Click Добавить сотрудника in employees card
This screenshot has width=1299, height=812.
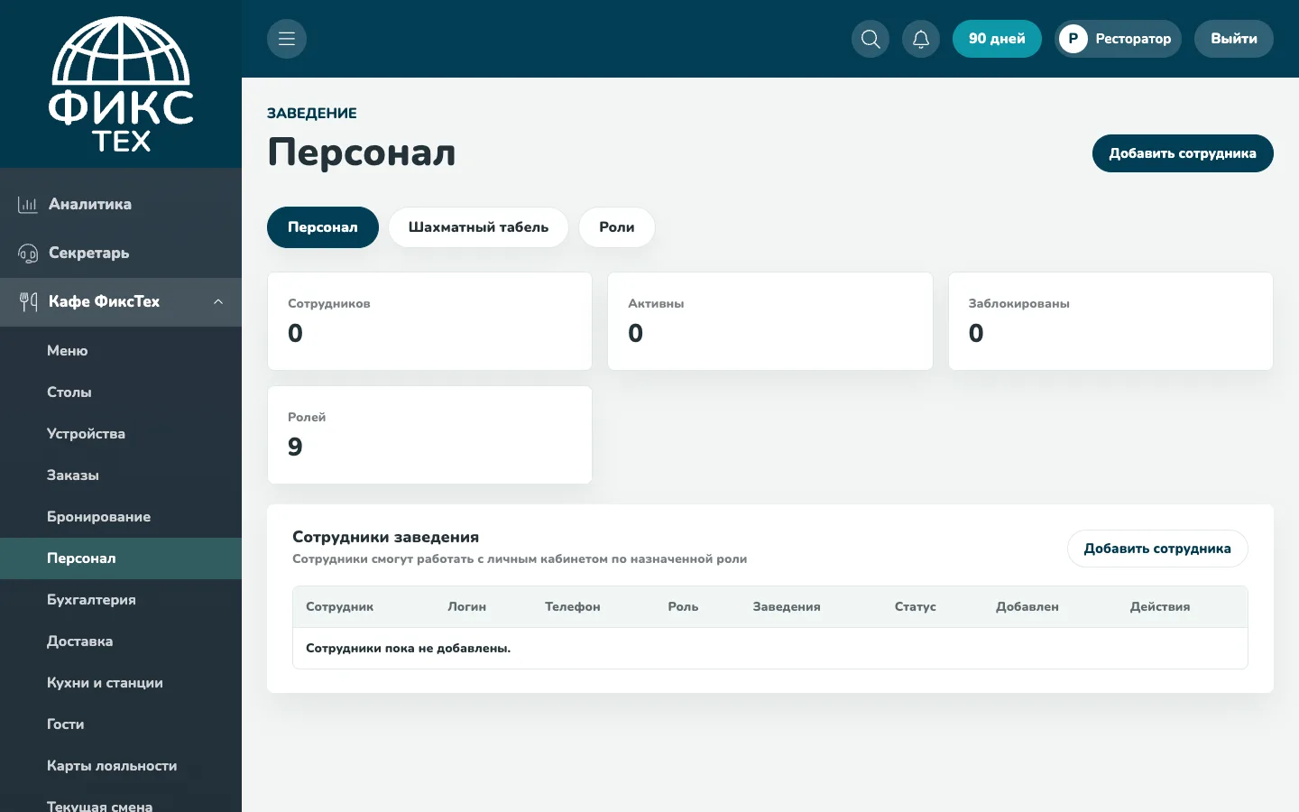[1157, 549]
